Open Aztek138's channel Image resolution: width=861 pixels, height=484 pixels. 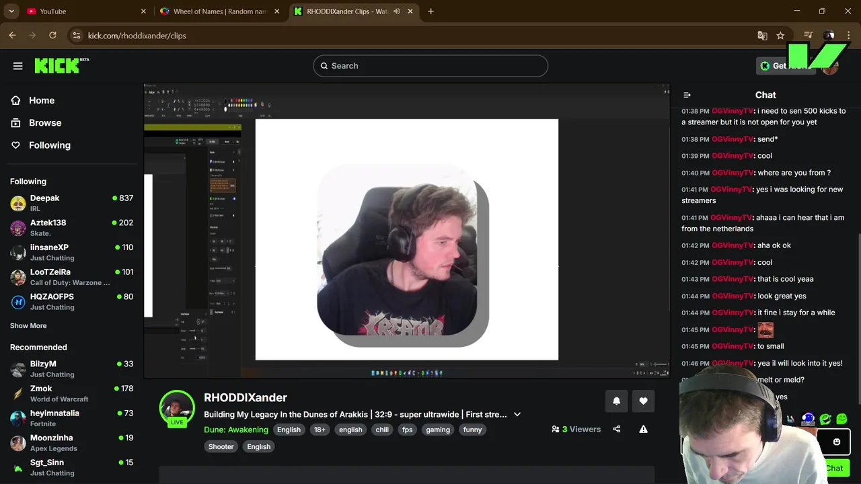pos(71,227)
